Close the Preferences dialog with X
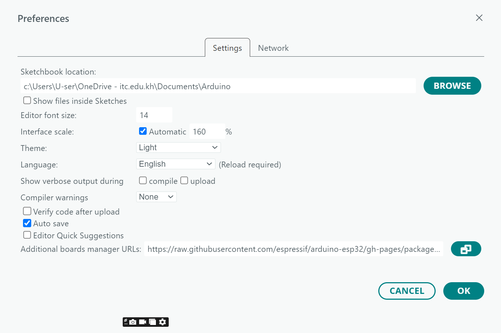Screen dimensions: 501x333 tap(479, 18)
